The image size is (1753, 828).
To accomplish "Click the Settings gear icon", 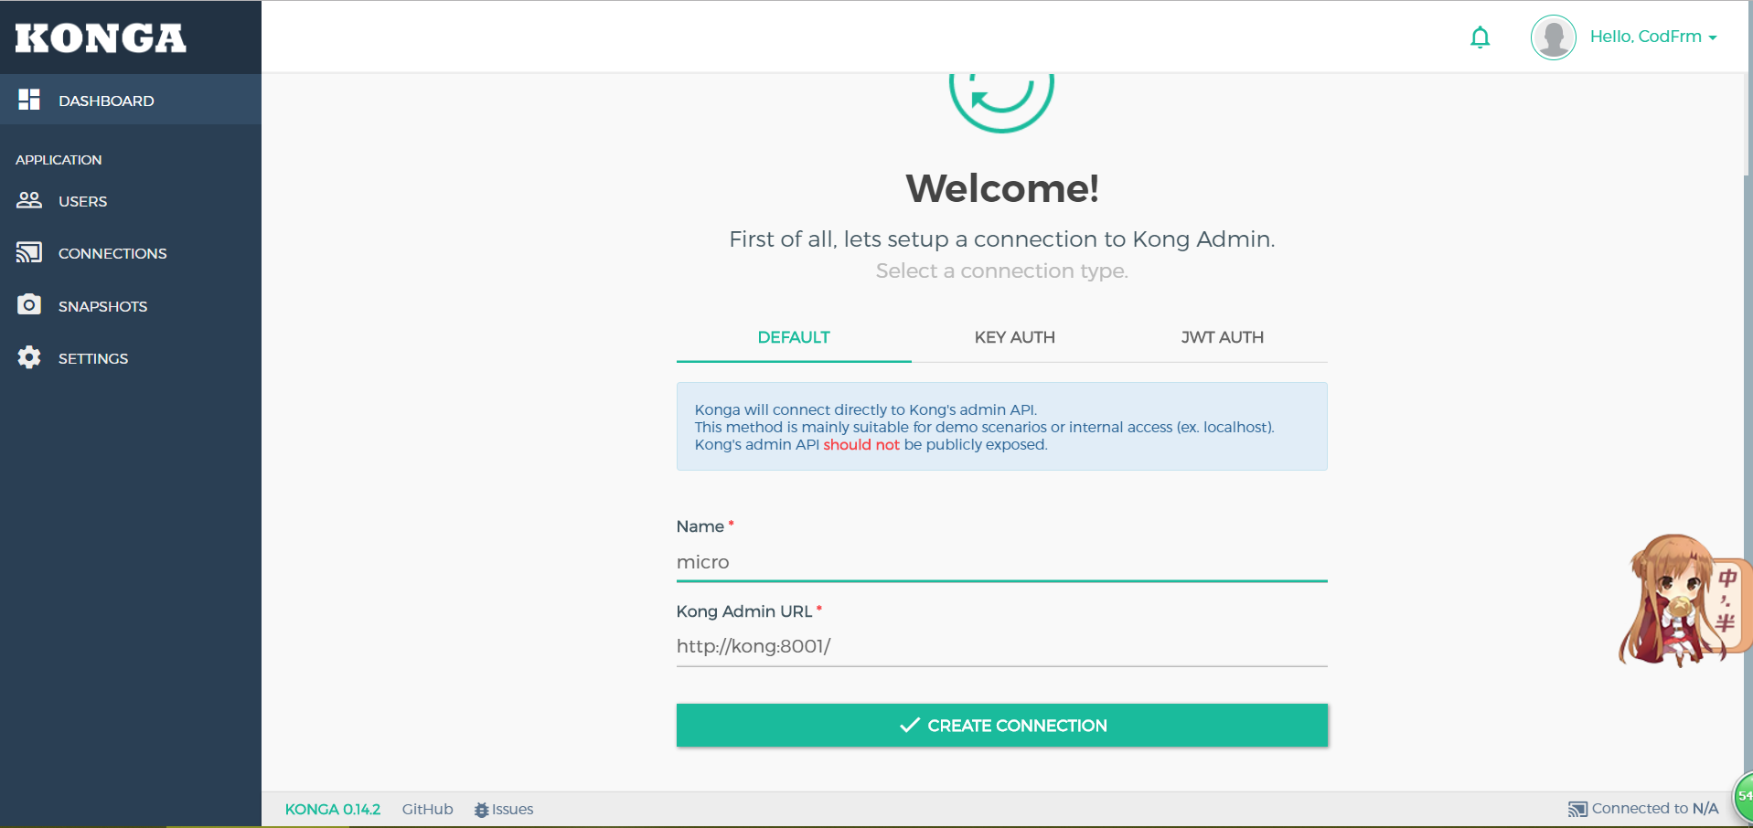I will [29, 357].
